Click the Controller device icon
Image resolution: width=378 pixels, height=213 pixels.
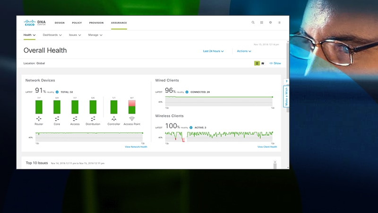pyautogui.click(x=114, y=119)
